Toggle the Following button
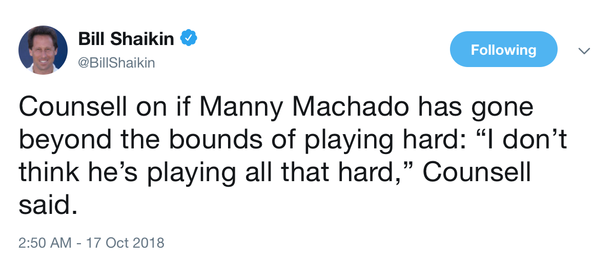Viewport: 614px width, 262px height. pyautogui.click(x=503, y=50)
